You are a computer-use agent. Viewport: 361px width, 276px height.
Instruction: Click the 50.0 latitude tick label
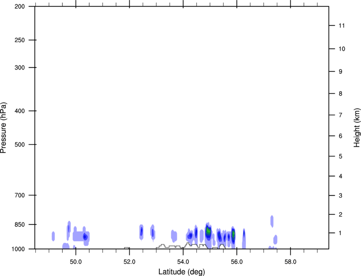click(x=76, y=262)
